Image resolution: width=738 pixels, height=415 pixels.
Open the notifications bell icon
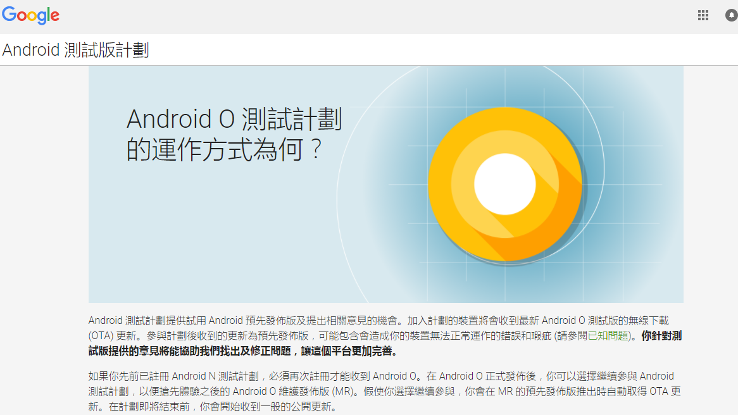(x=732, y=16)
